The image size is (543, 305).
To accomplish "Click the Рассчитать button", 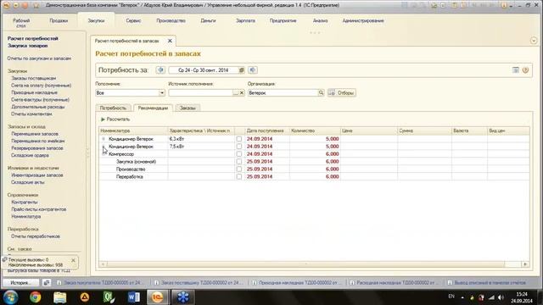I will (x=115, y=119).
